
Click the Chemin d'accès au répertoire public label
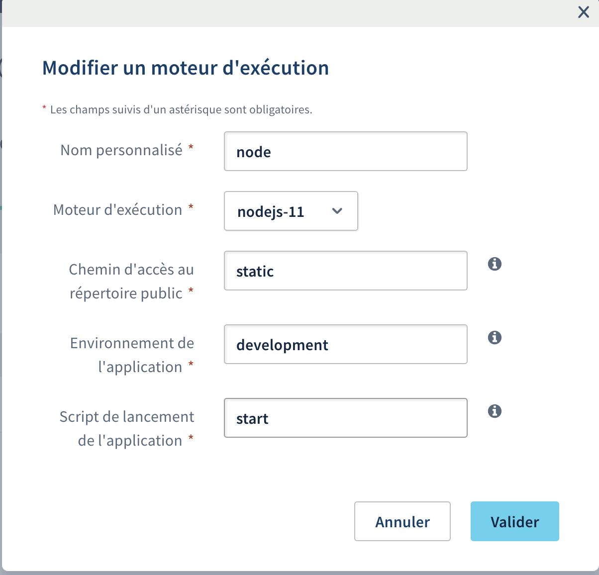tap(131, 281)
